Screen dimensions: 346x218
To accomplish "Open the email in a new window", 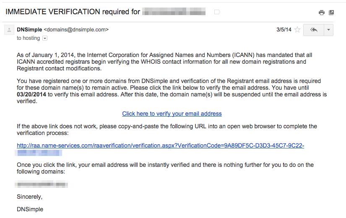I will pos(331,13).
